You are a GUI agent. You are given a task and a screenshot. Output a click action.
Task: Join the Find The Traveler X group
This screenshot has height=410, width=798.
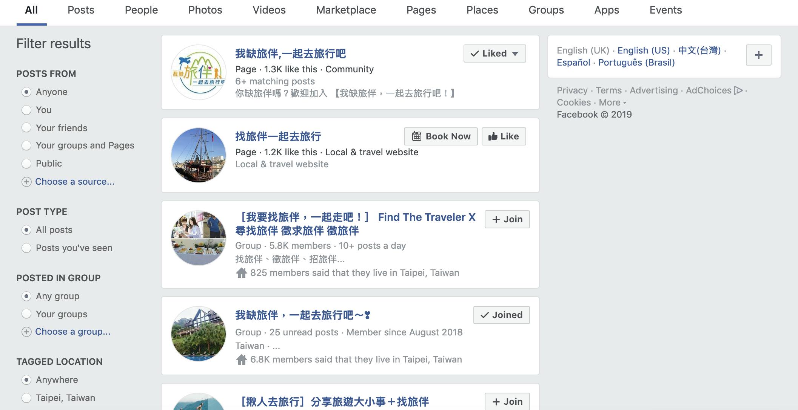(507, 219)
